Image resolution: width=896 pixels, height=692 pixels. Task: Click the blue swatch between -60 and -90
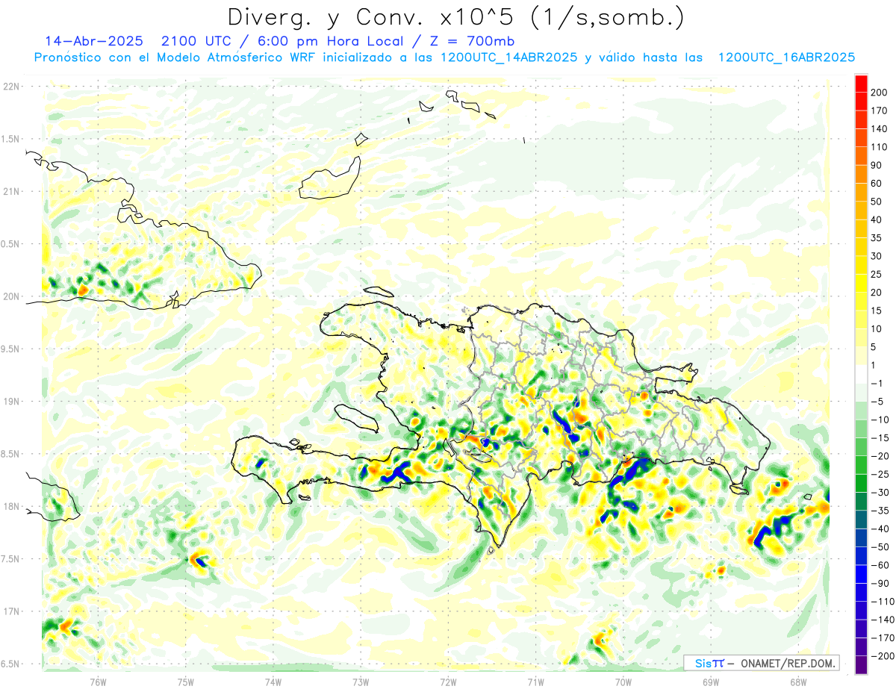tap(861, 574)
